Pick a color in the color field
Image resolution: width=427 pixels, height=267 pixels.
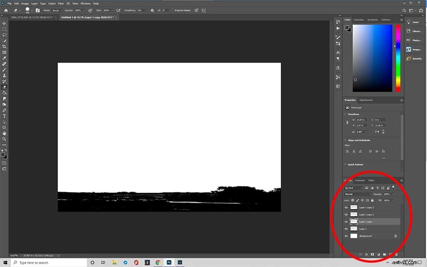coord(372,58)
